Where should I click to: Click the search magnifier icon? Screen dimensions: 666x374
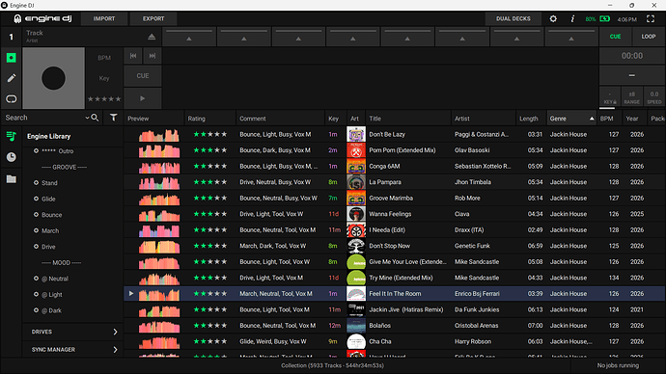pos(95,118)
